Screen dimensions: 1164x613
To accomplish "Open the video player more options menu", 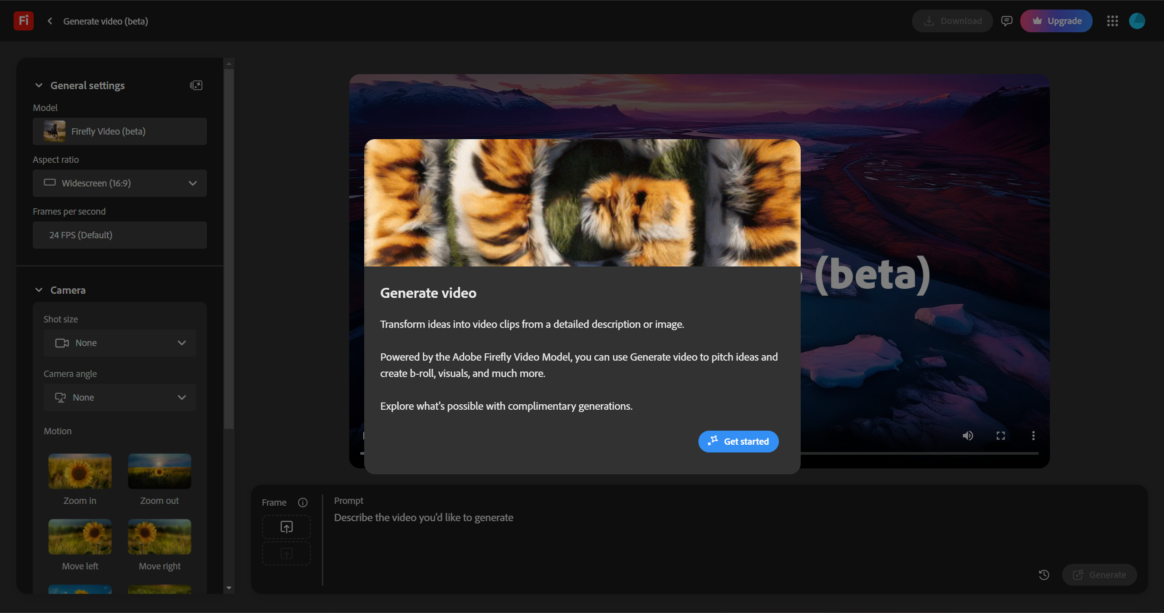I will 1034,436.
